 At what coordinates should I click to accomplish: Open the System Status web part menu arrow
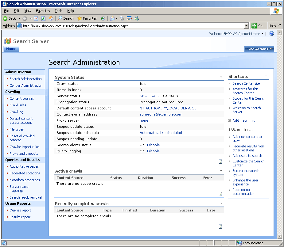tap(221, 77)
